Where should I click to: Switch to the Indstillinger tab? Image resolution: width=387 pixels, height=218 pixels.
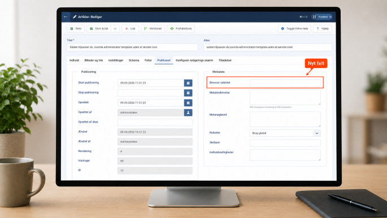click(x=116, y=60)
